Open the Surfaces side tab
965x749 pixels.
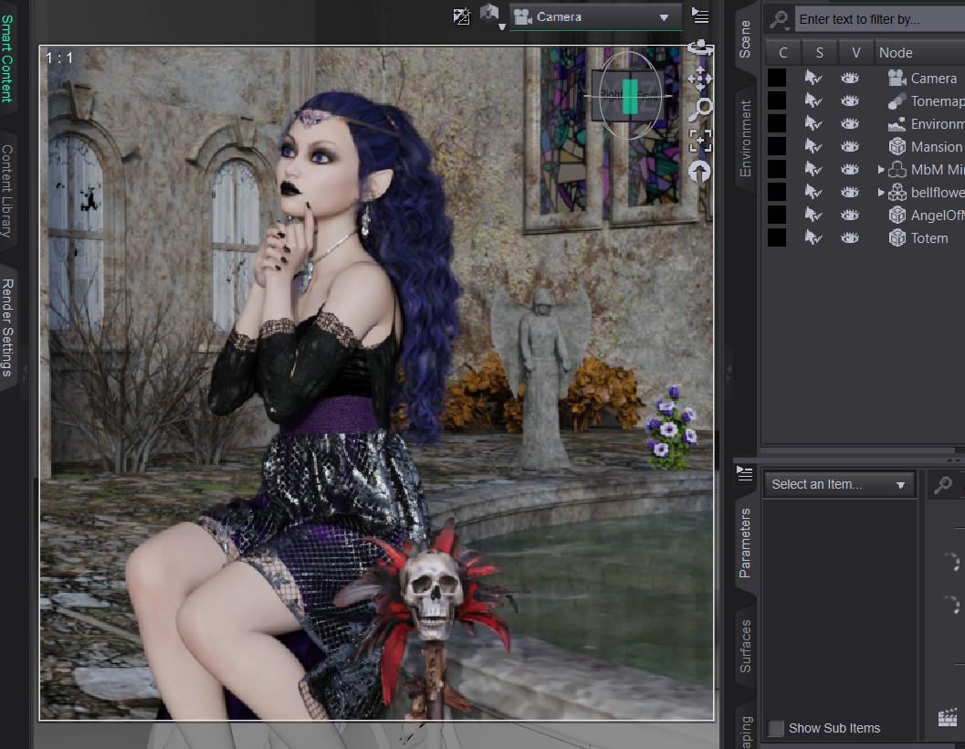pos(745,646)
